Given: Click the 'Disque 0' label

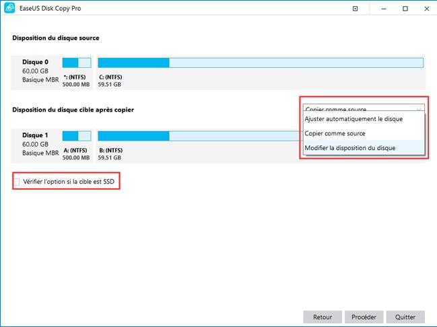Looking at the screenshot, I should (35, 62).
